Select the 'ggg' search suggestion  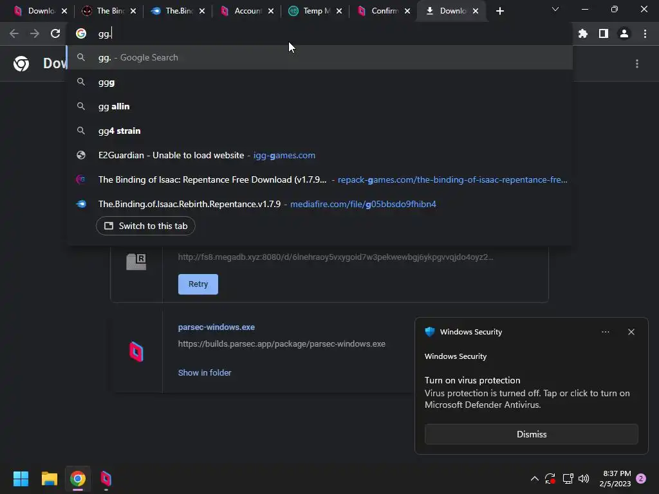point(319,82)
